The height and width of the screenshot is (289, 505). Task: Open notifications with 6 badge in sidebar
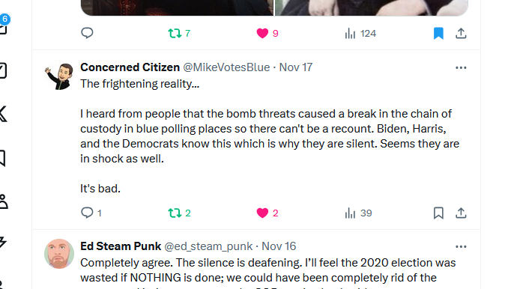pyautogui.click(x=3, y=25)
